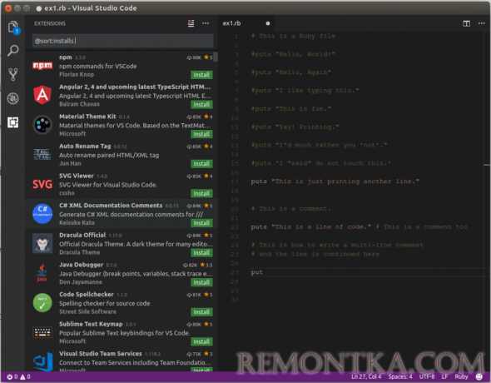Viewport: 491px width, 383px height.
Task: Install the Angular TypeScript extension
Action: point(201,105)
